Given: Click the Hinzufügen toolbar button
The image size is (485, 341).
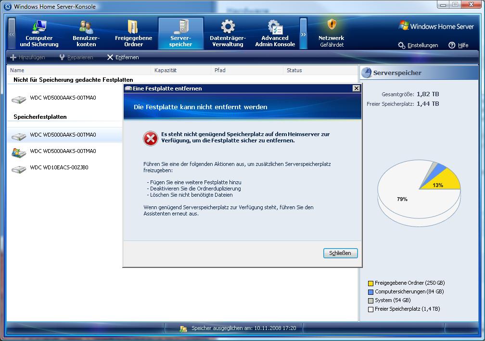Looking at the screenshot, I should pyautogui.click(x=27, y=57).
